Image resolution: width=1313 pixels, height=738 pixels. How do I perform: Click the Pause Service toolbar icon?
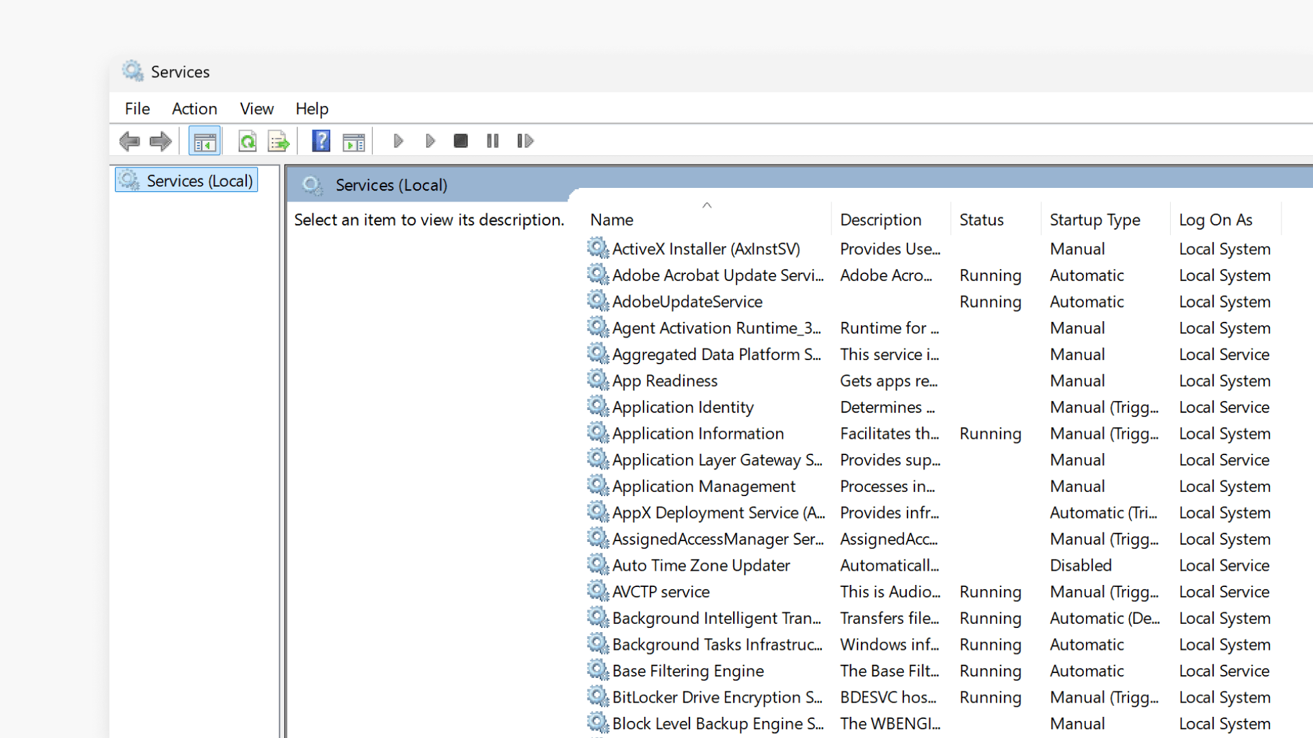point(492,141)
